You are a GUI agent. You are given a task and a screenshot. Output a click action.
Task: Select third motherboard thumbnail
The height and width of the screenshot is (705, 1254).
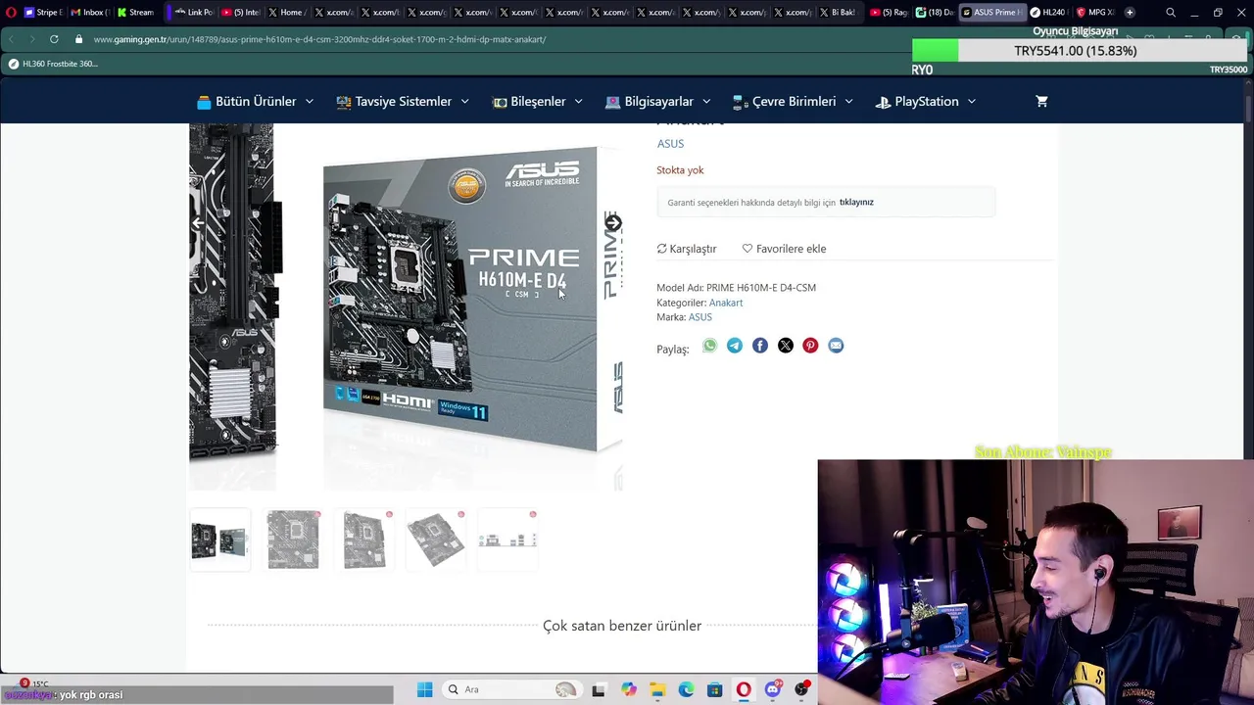(364, 540)
